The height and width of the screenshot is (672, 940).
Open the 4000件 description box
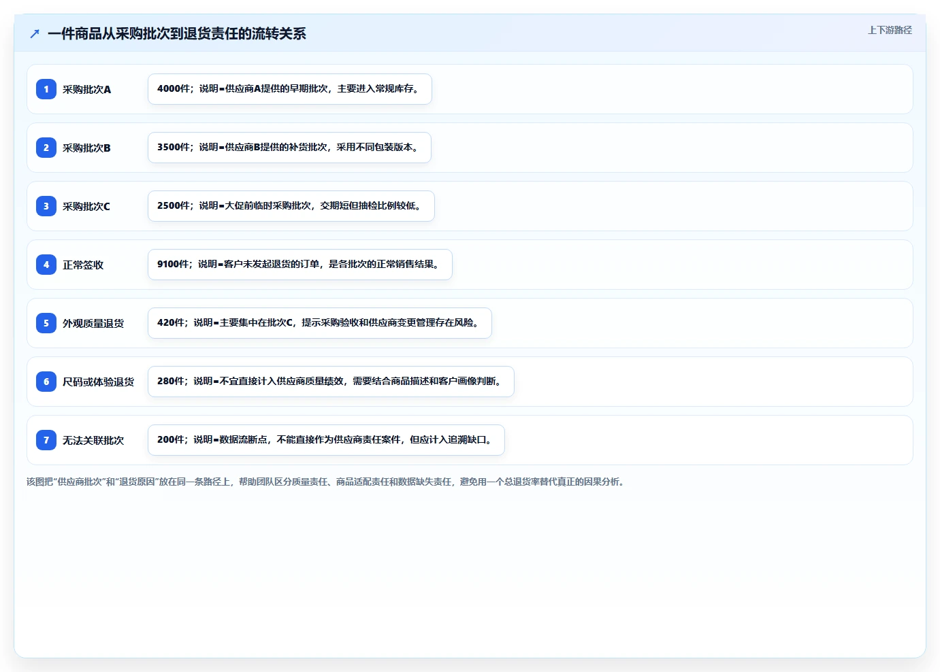click(290, 89)
